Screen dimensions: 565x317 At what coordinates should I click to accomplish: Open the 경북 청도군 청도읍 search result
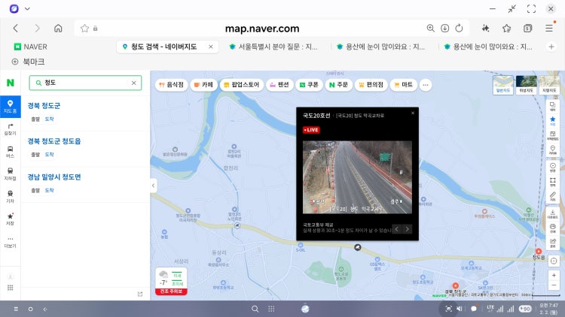(54, 140)
